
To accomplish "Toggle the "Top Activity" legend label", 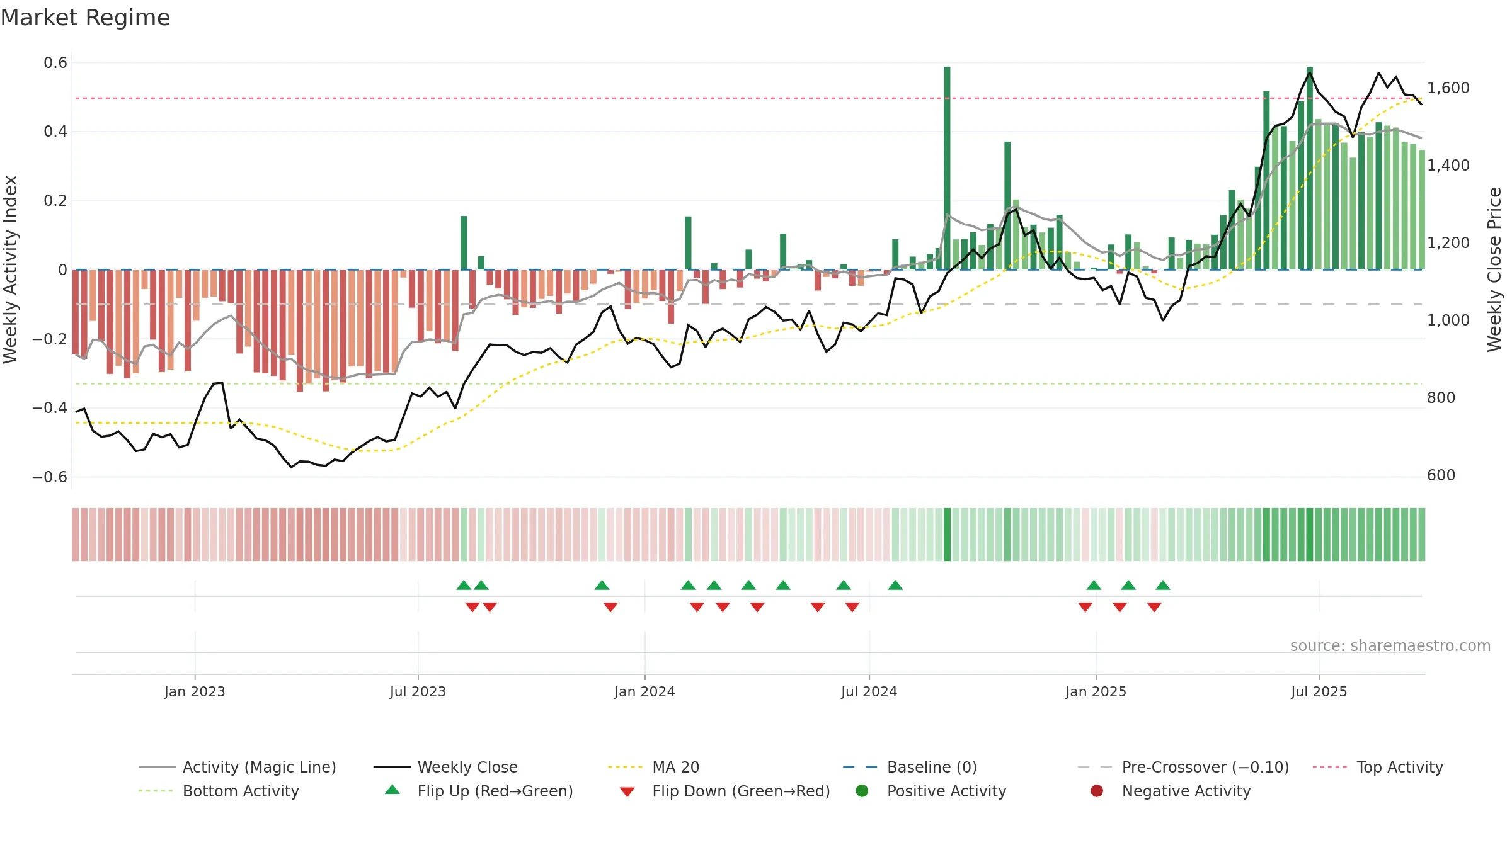I will 1400,768.
